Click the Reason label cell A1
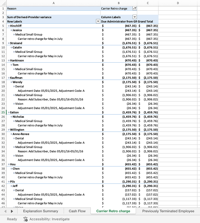 point(53,9)
